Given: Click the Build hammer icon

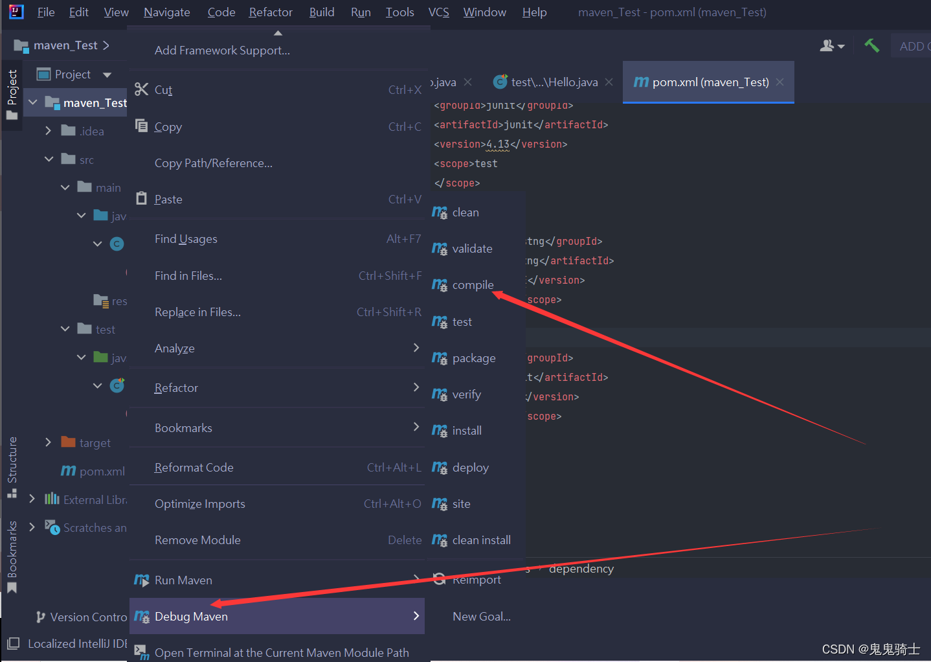Looking at the screenshot, I should 871,45.
